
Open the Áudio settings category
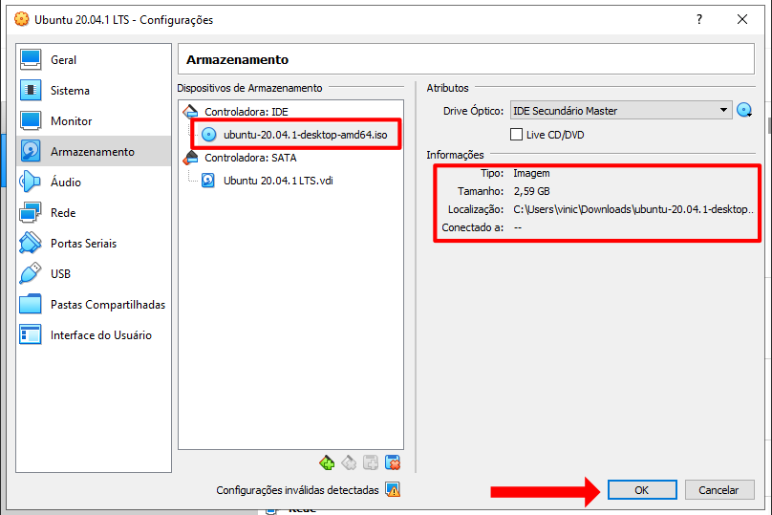click(x=94, y=182)
